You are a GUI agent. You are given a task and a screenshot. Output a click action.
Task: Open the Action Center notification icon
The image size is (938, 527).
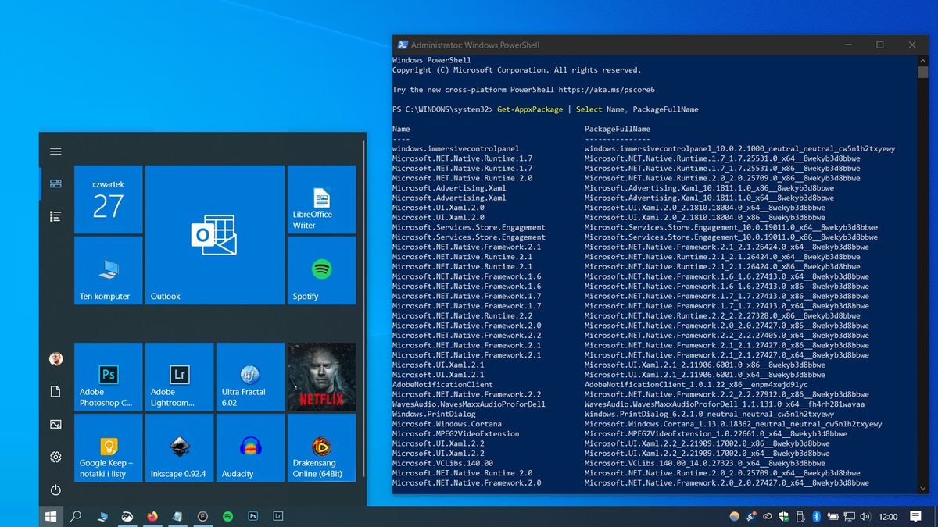click(x=916, y=516)
